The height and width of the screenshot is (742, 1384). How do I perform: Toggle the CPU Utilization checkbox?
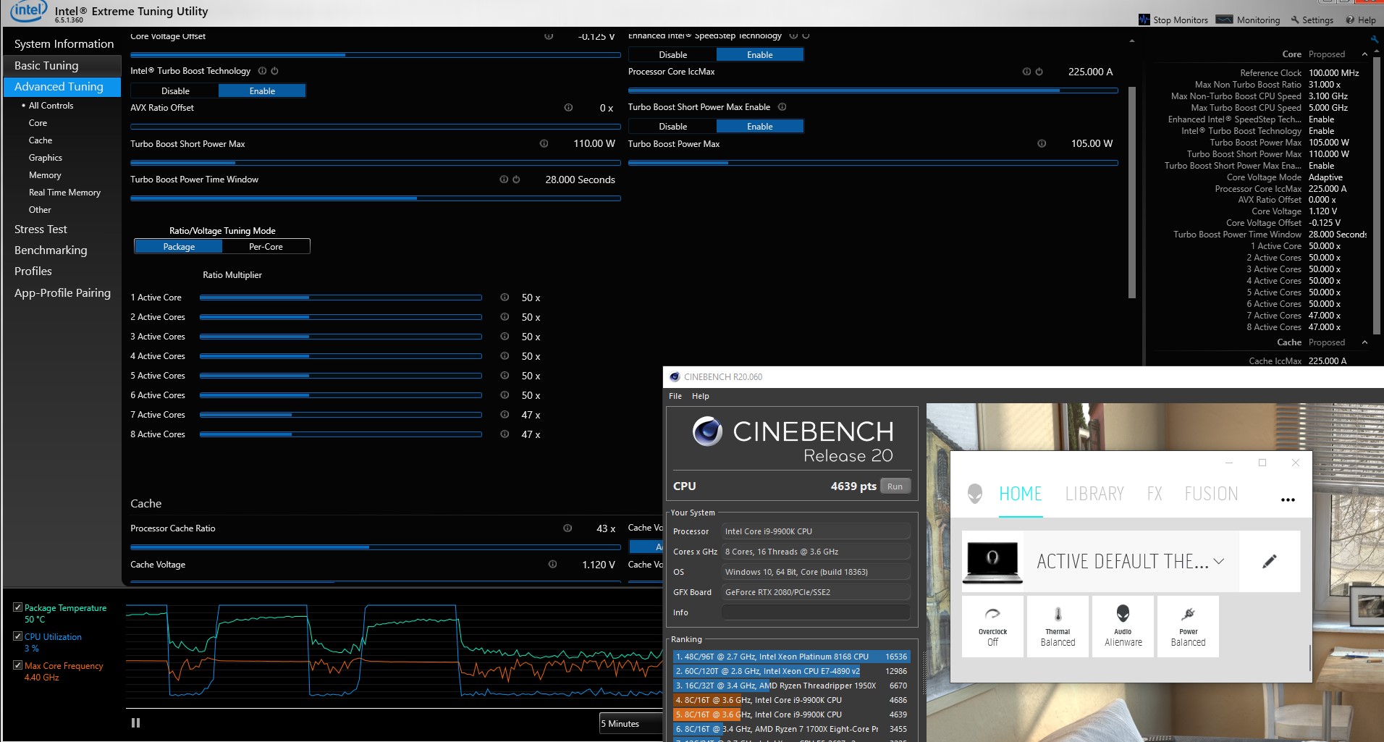(x=18, y=636)
